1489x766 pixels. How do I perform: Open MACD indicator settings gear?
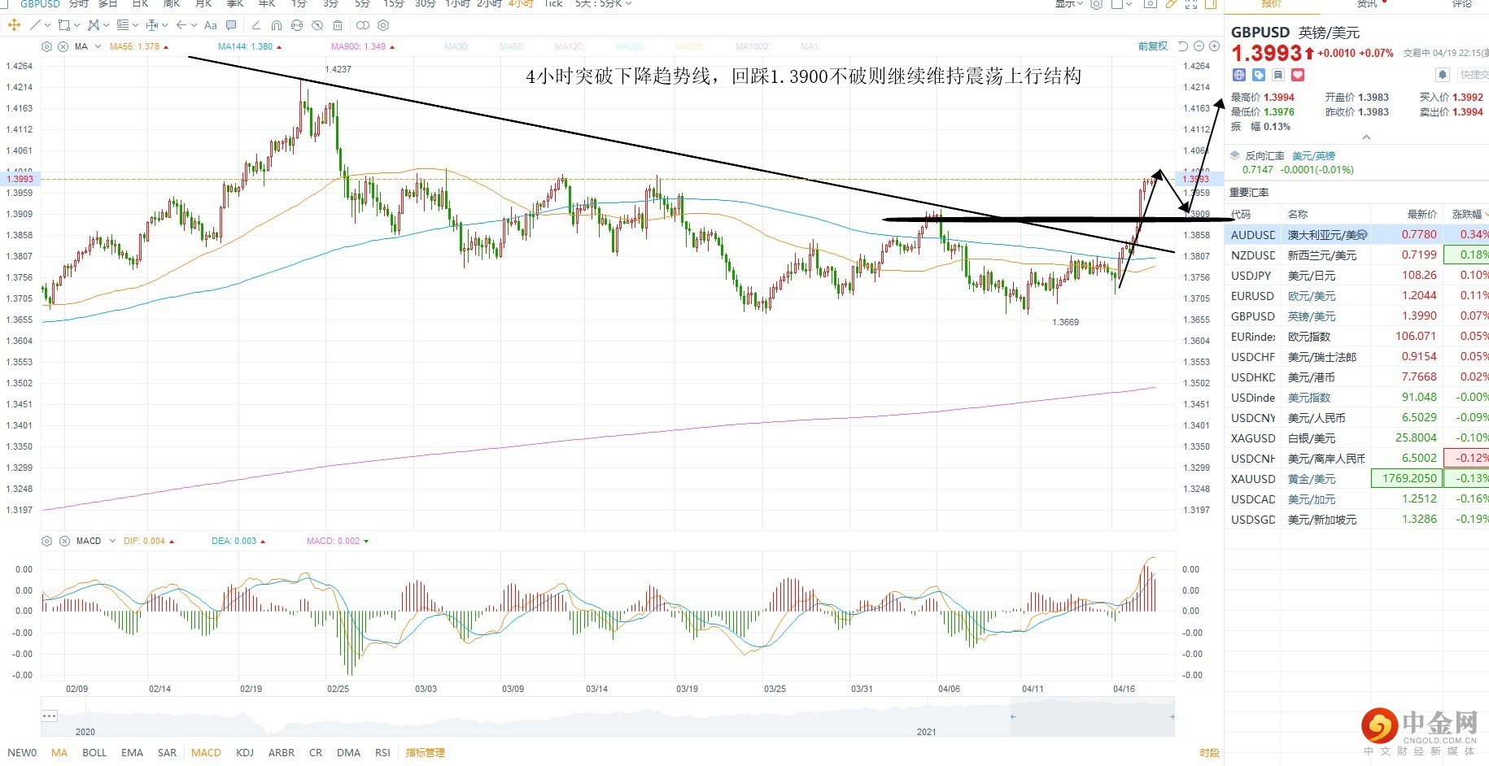point(46,541)
